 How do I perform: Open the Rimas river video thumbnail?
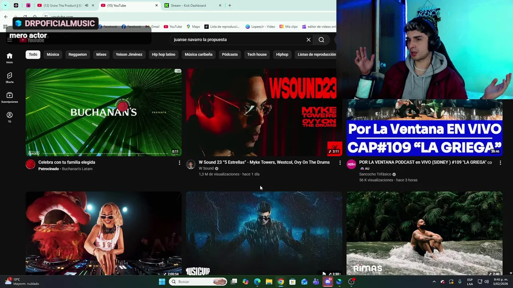pyautogui.click(x=424, y=234)
